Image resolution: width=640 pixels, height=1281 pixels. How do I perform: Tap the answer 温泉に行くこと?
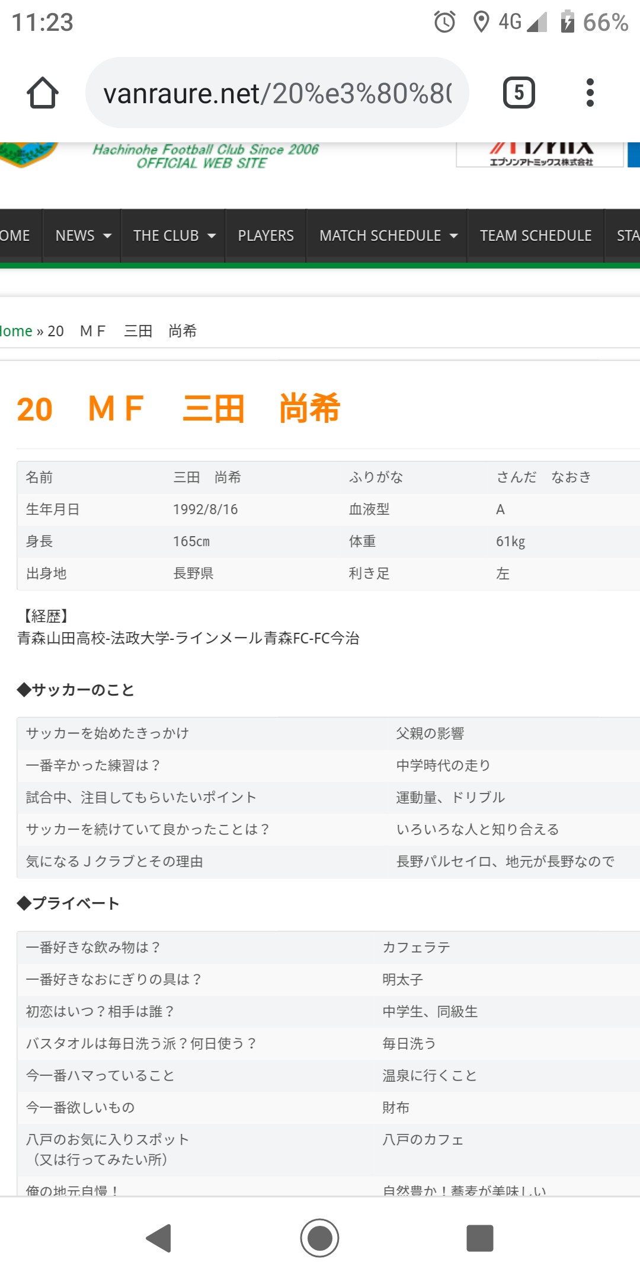point(430,1076)
